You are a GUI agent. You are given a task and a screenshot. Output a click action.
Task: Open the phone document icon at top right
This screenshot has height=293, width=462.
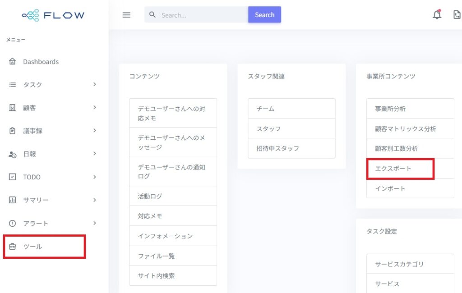(457, 14)
